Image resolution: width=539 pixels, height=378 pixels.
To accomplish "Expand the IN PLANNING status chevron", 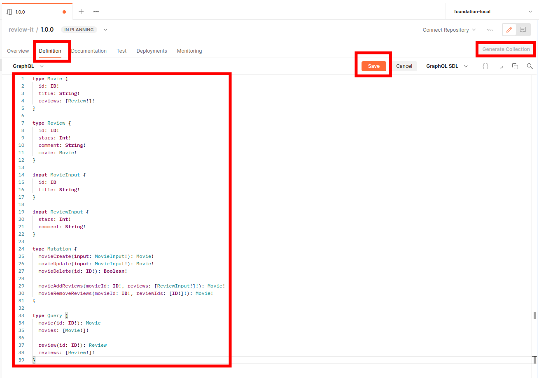I will [x=105, y=29].
